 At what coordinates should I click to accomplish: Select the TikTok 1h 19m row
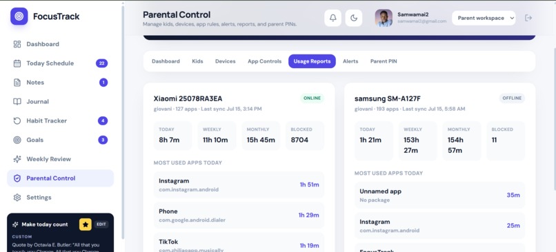click(x=239, y=242)
